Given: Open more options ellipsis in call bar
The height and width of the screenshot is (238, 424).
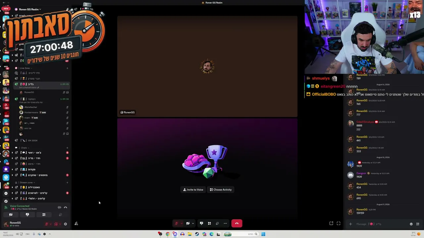Looking at the screenshot, I should 225,223.
